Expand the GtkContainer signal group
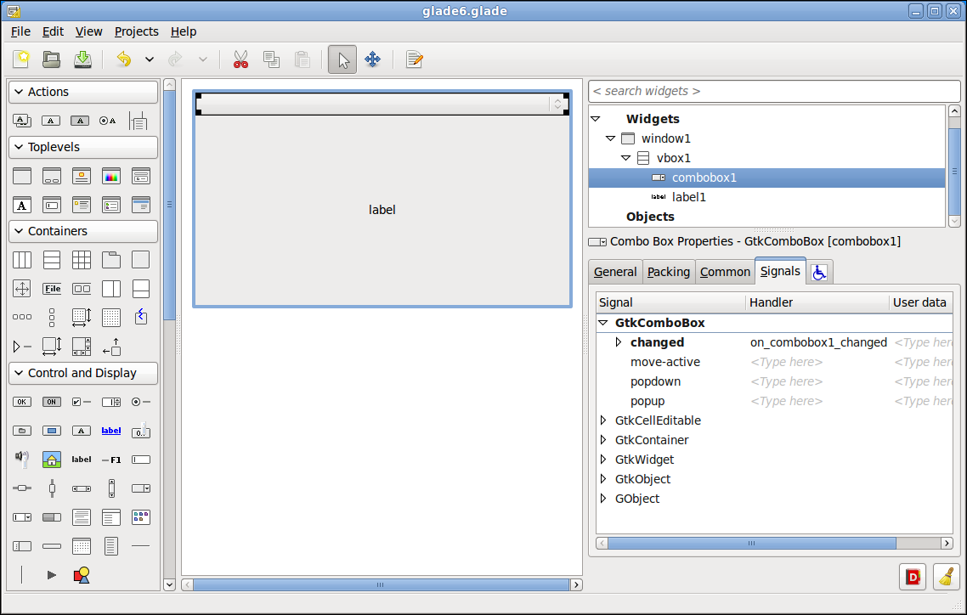Image resolution: width=967 pixels, height=615 pixels. tap(603, 440)
